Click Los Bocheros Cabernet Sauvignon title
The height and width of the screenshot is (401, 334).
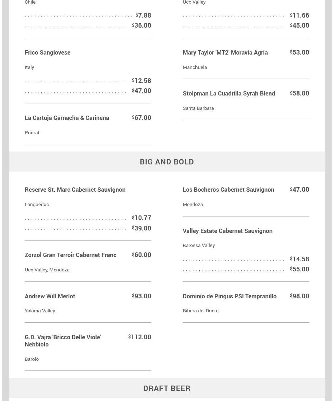(x=228, y=190)
